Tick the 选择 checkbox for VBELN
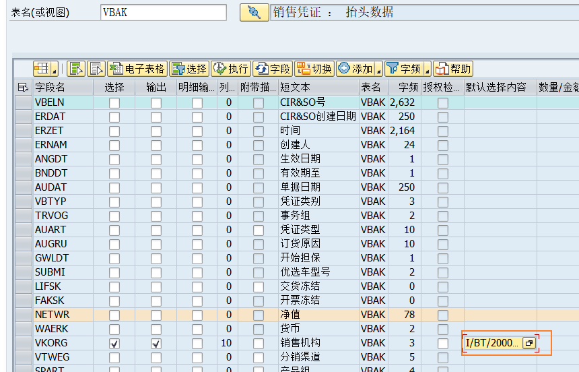Image resolution: width=579 pixels, height=372 pixels. pyautogui.click(x=114, y=103)
